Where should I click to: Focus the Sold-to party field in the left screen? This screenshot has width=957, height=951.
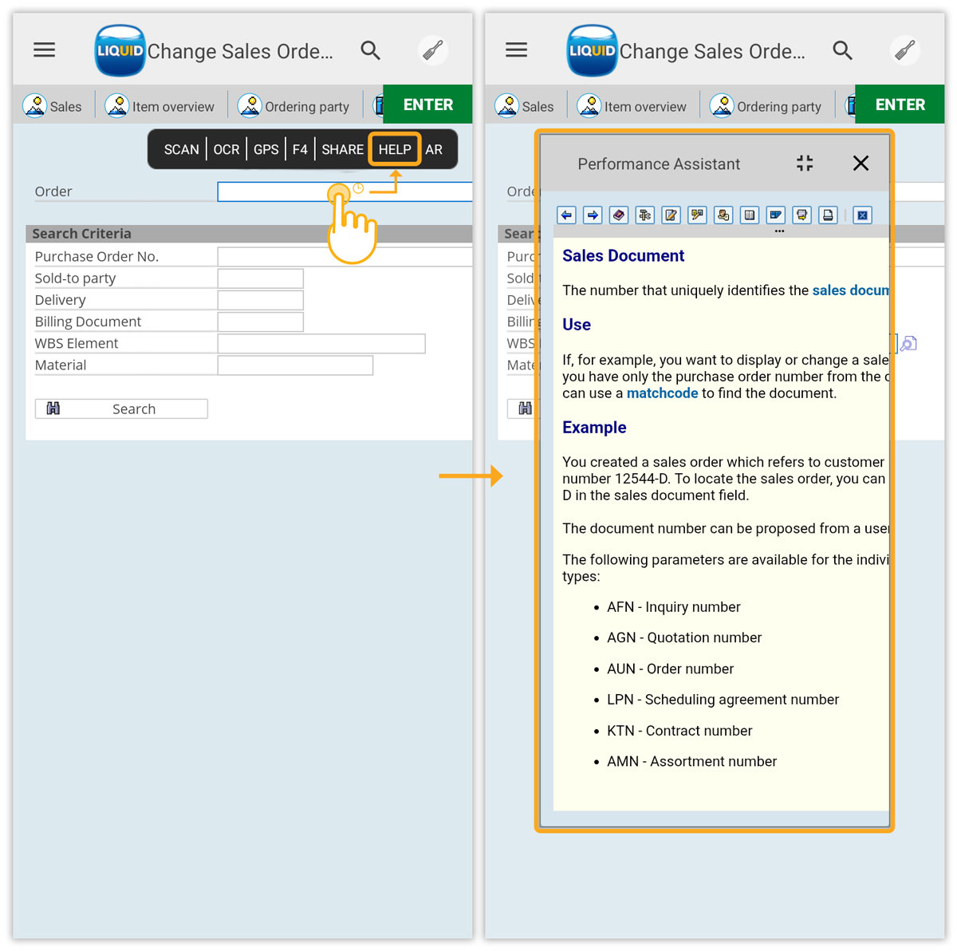coord(260,278)
